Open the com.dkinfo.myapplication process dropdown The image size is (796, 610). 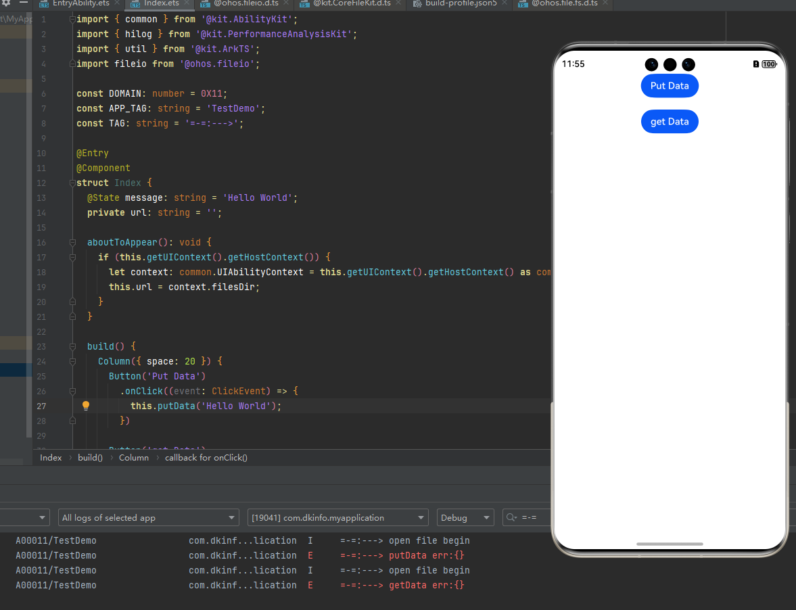tap(337, 518)
